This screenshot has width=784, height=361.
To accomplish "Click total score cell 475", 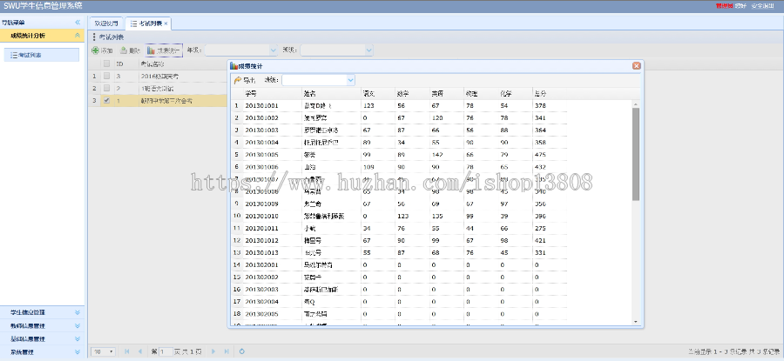I will [x=540, y=155].
